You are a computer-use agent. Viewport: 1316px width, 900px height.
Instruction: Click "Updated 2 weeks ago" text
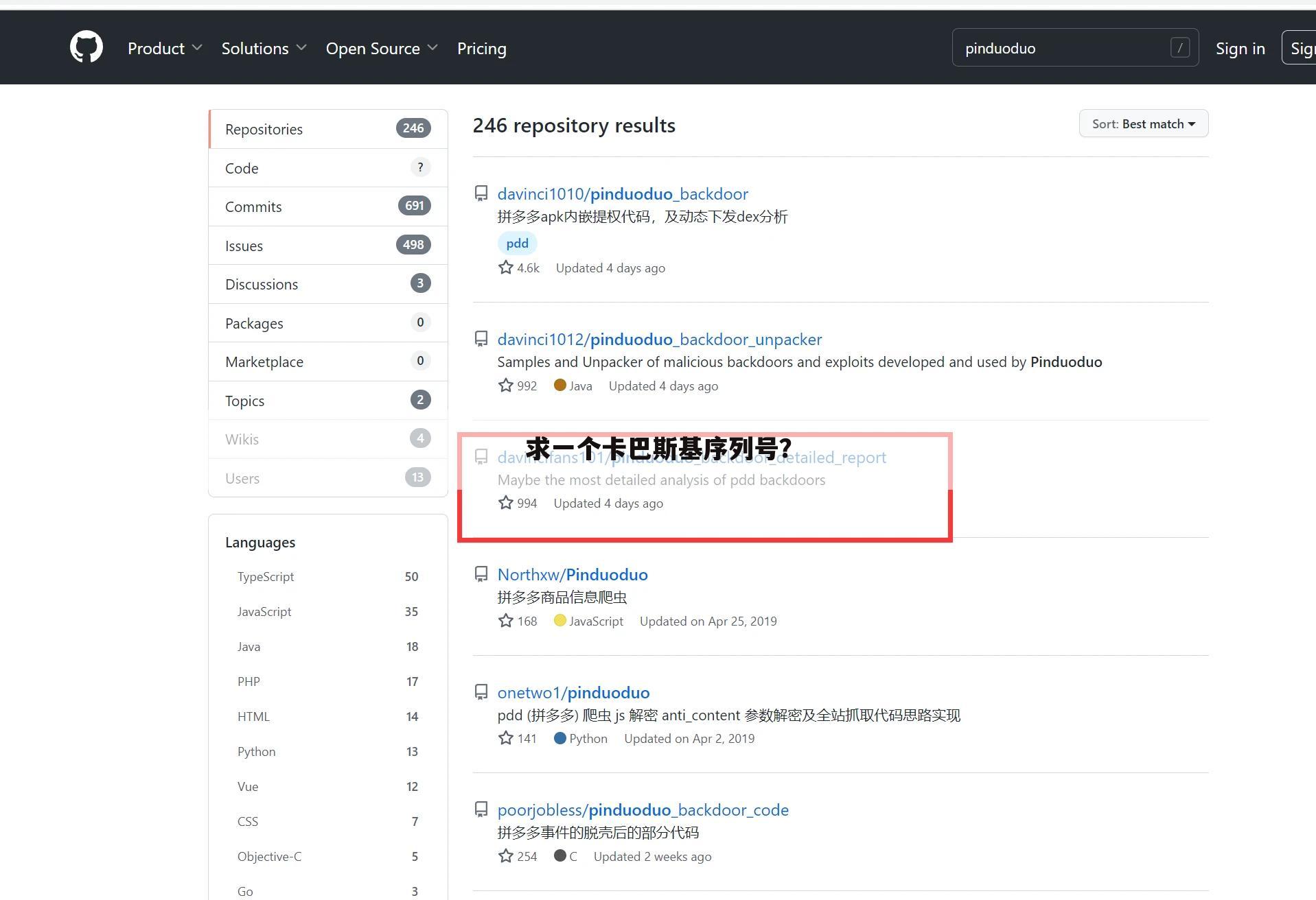tap(652, 856)
